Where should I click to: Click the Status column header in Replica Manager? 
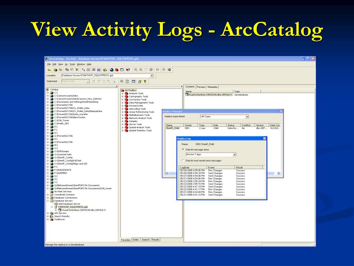click(x=233, y=125)
